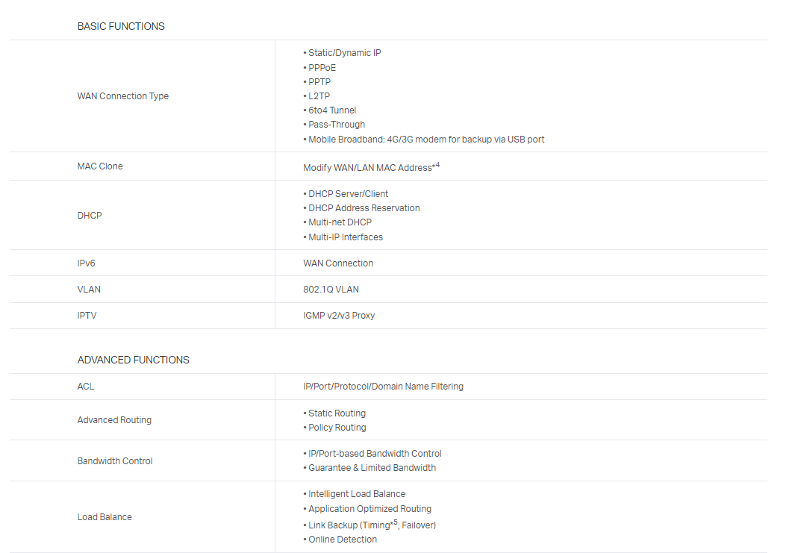
Task: Click the 6to4 Tunnel bullet item
Action: [x=331, y=110]
